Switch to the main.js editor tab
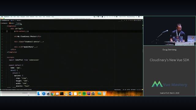The image size is (196, 110). point(12,23)
